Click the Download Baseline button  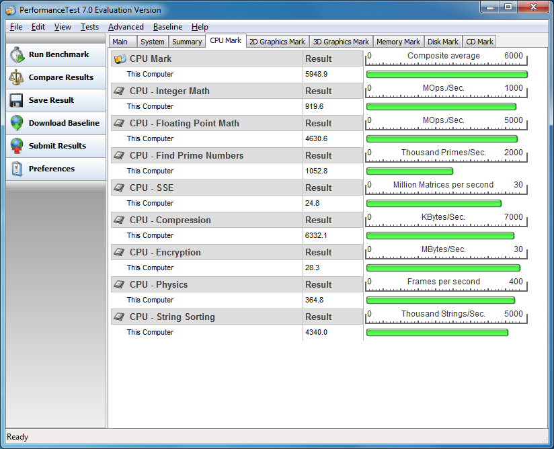click(56, 123)
